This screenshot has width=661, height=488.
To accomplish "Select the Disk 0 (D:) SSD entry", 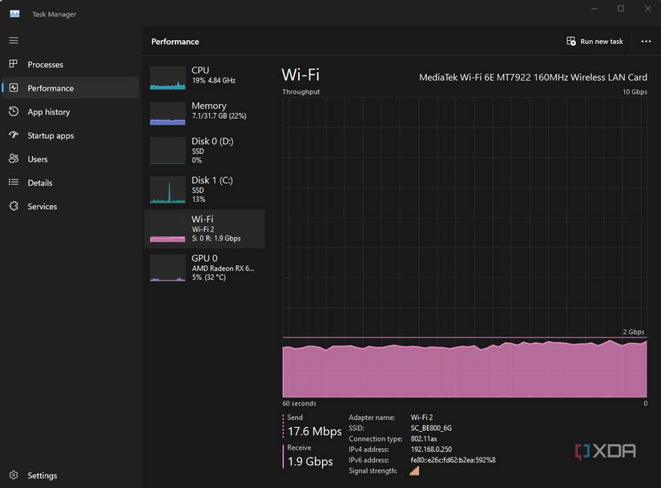I will tap(204, 151).
